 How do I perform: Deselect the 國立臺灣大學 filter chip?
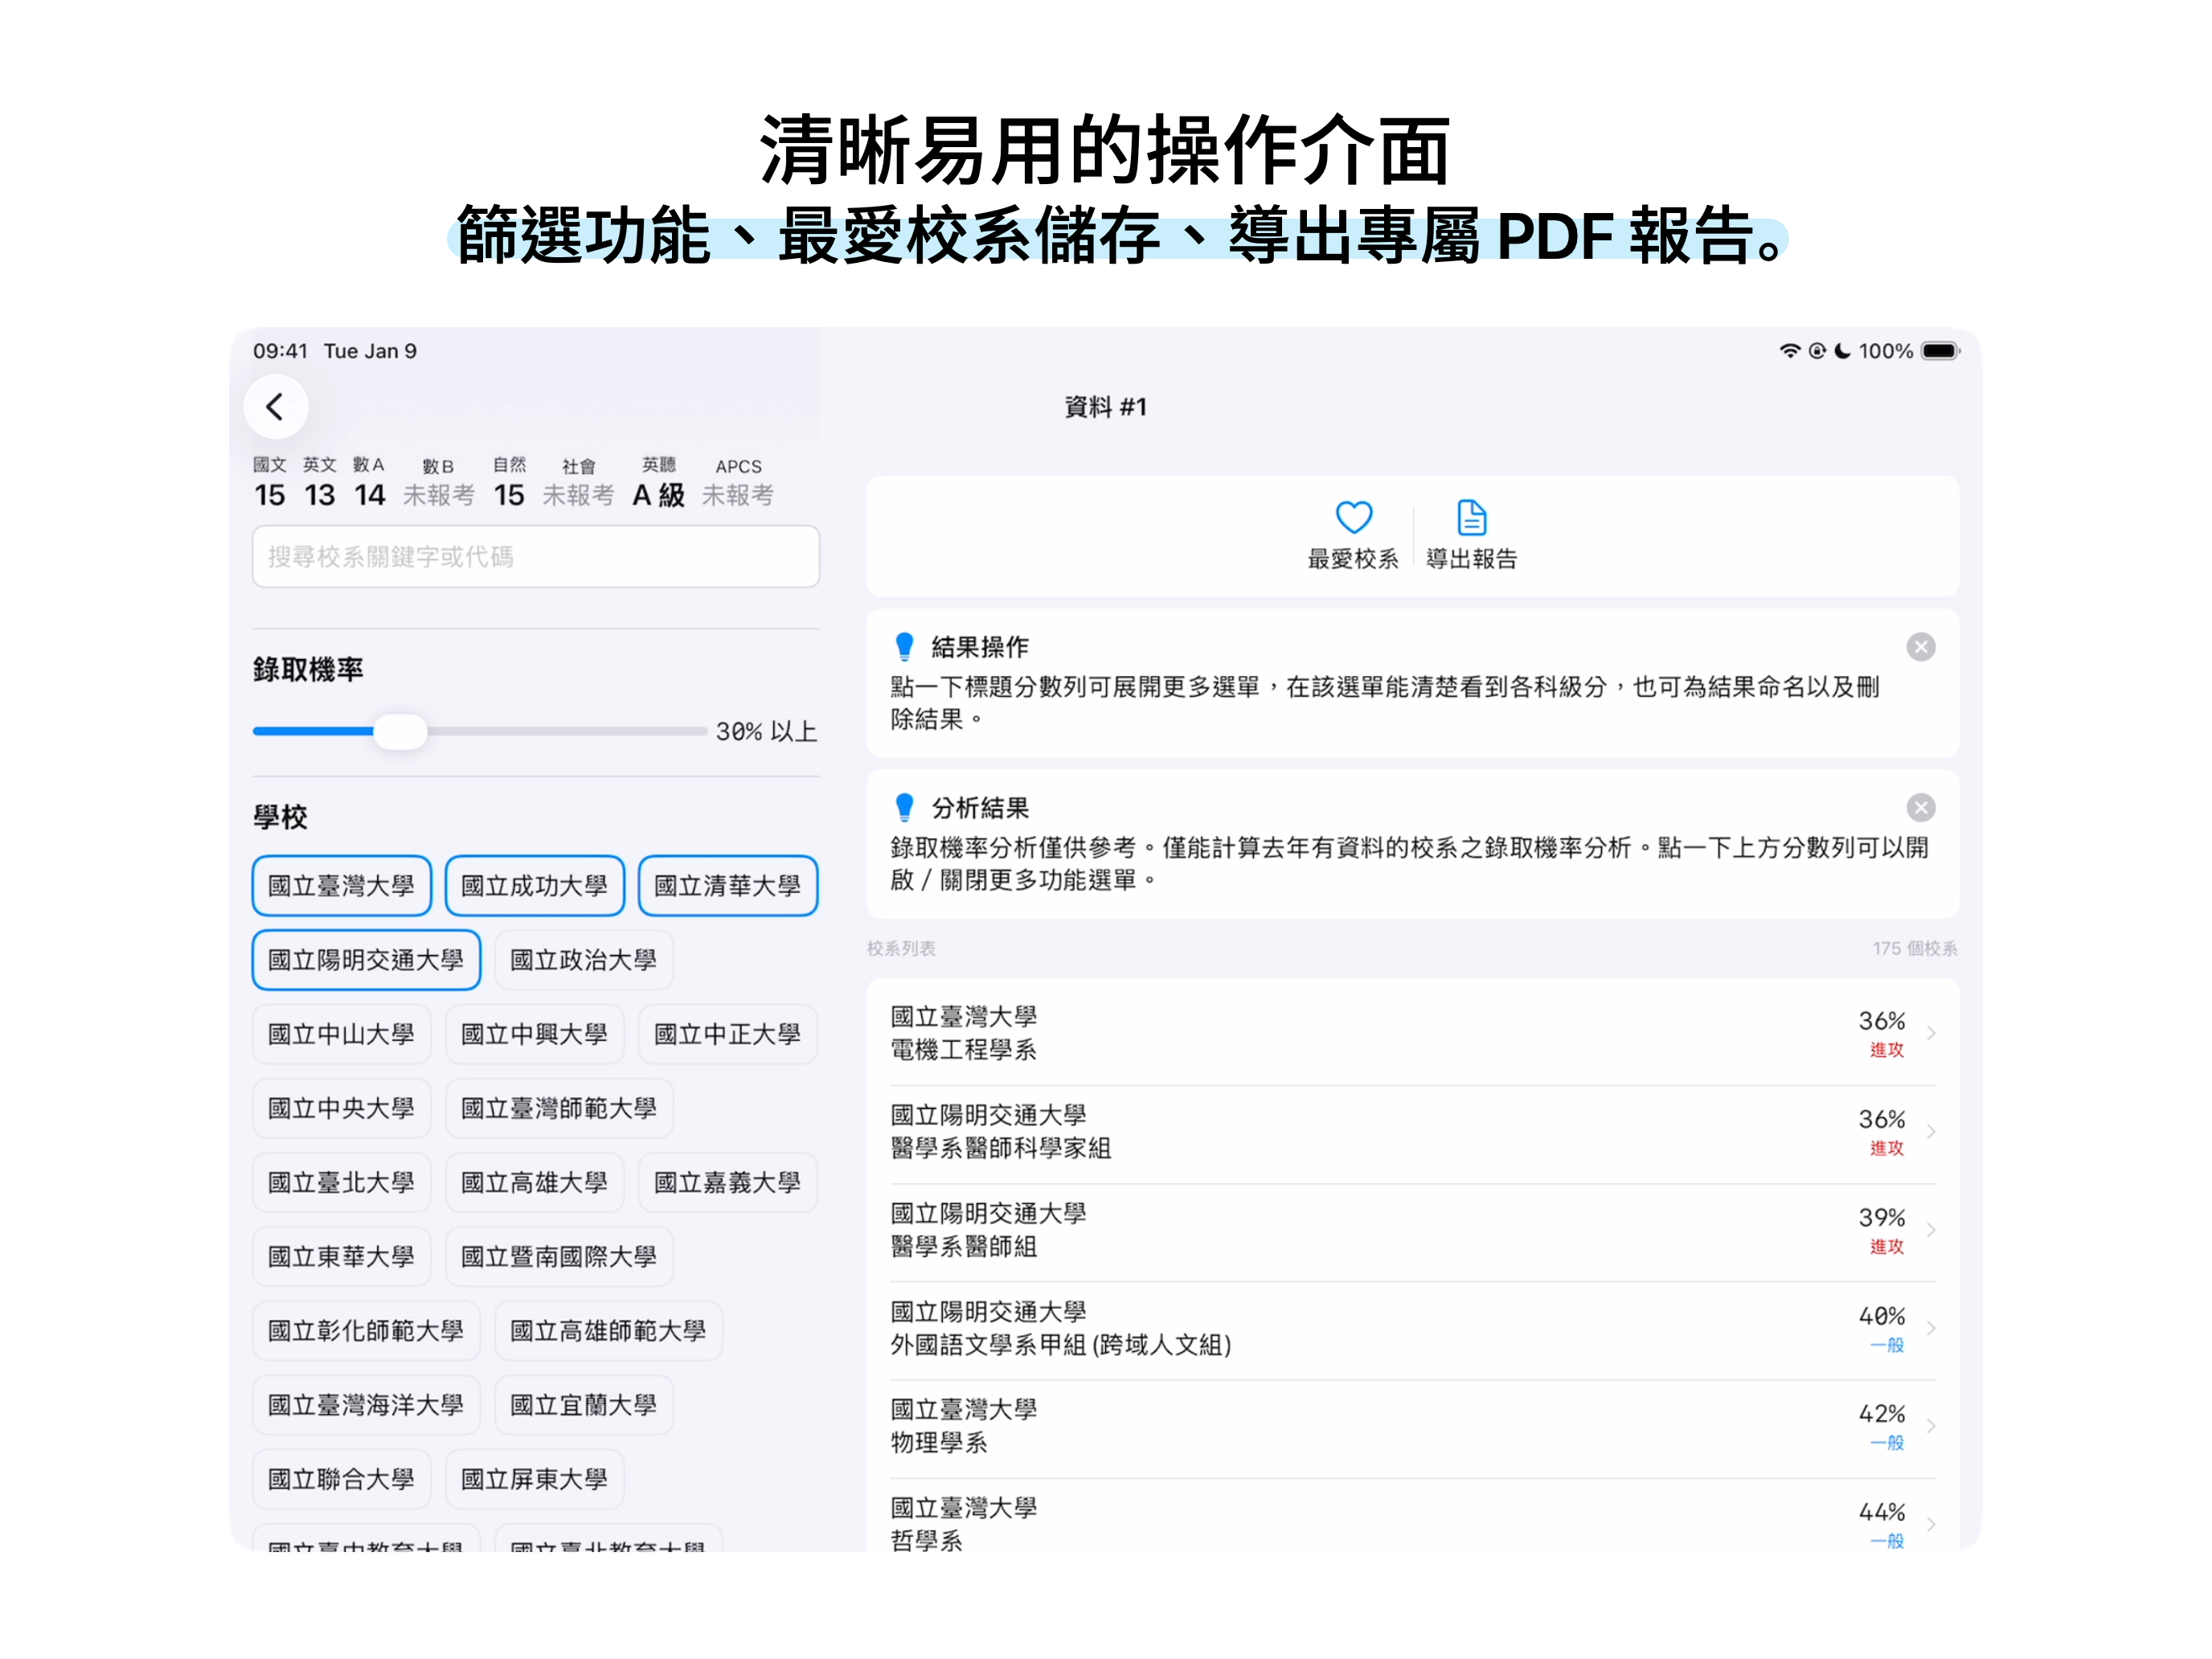(x=341, y=886)
